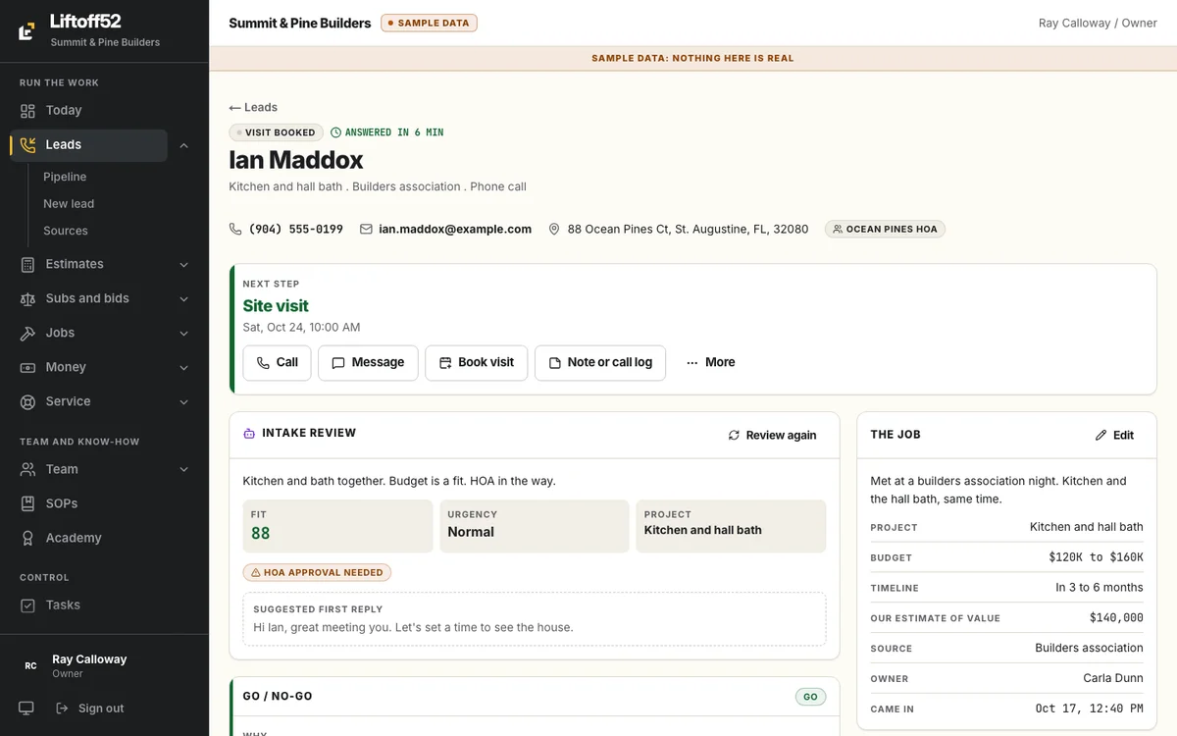1177x736 pixels.
Task: Click the robot icon beside Intake Review
Action: (249, 433)
